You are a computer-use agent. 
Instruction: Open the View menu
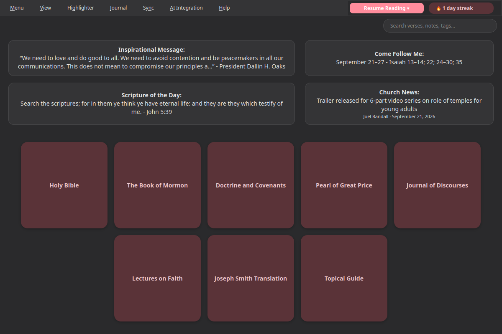[46, 8]
